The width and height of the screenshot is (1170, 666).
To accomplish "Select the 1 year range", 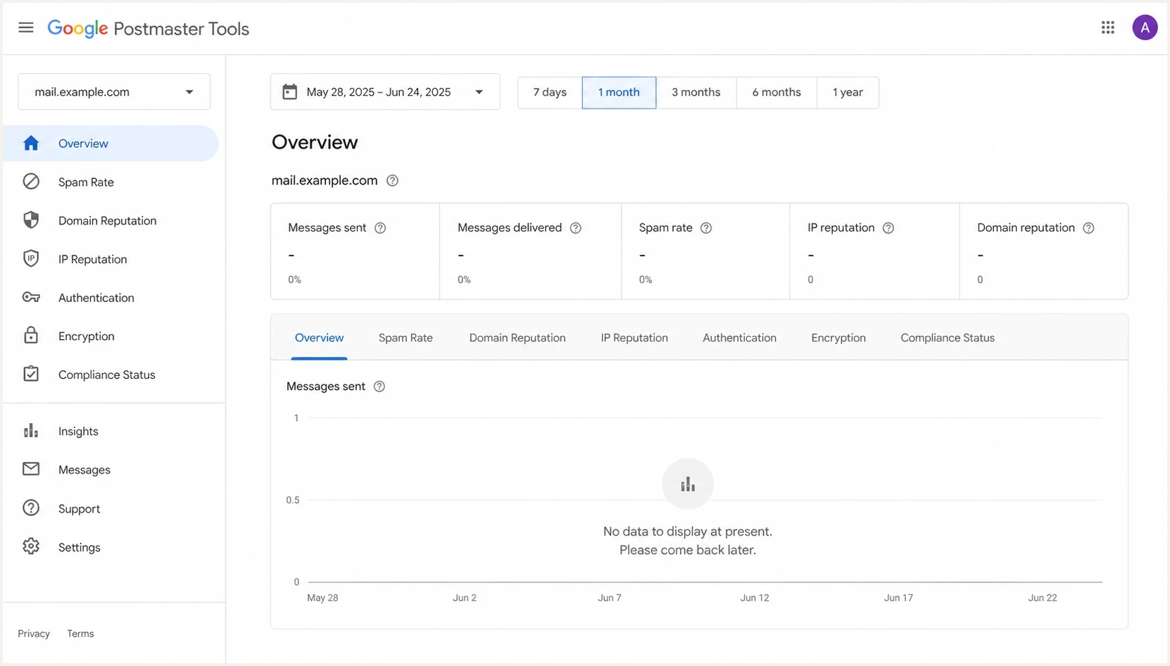I will 848,92.
